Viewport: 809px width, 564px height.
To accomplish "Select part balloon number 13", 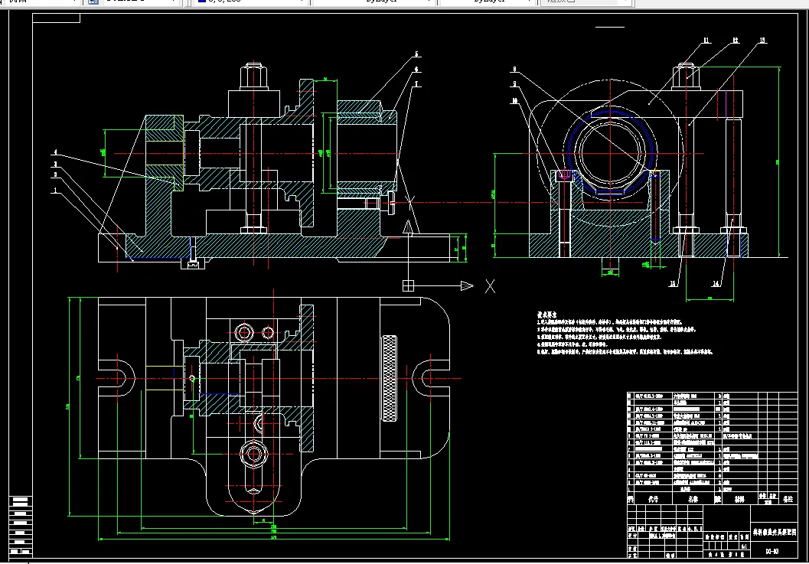I will (762, 41).
